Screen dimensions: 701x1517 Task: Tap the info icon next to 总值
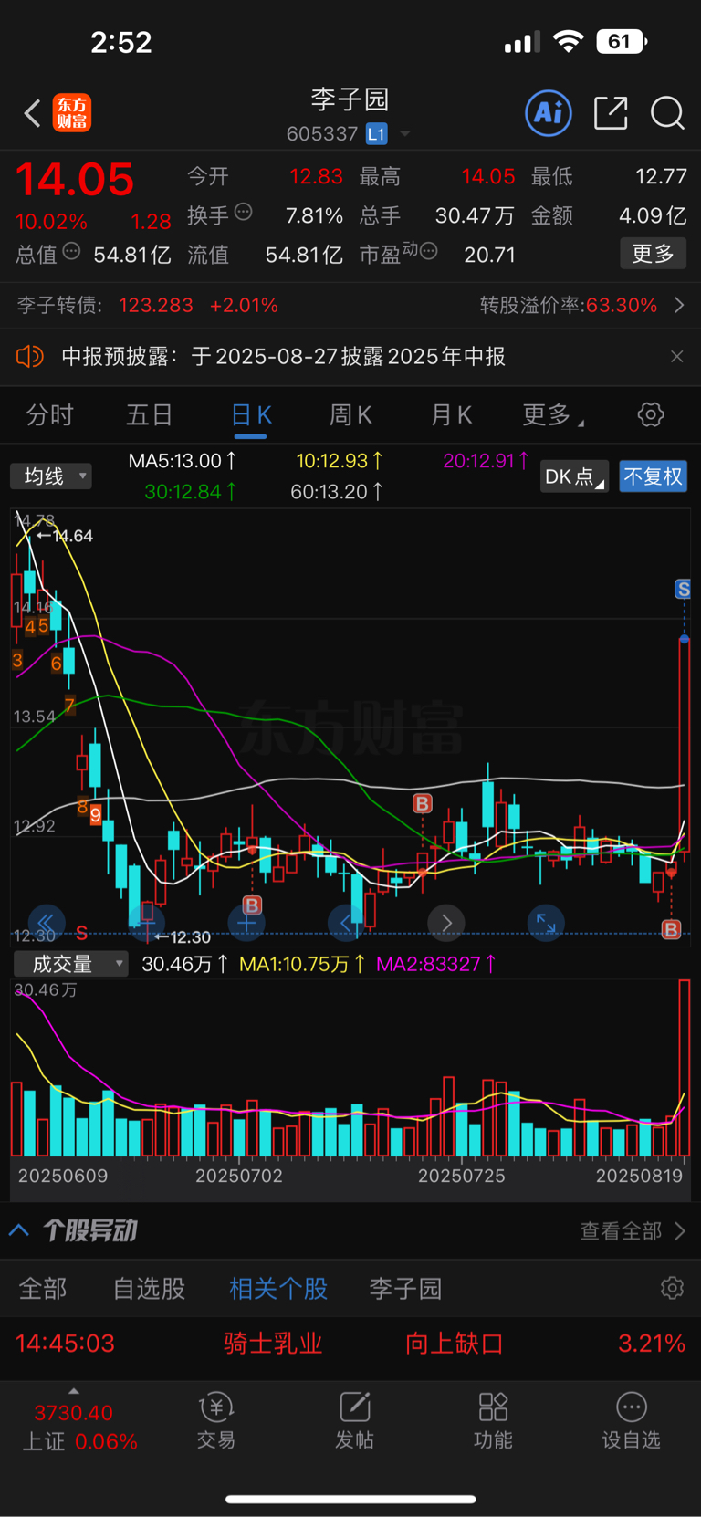(71, 252)
